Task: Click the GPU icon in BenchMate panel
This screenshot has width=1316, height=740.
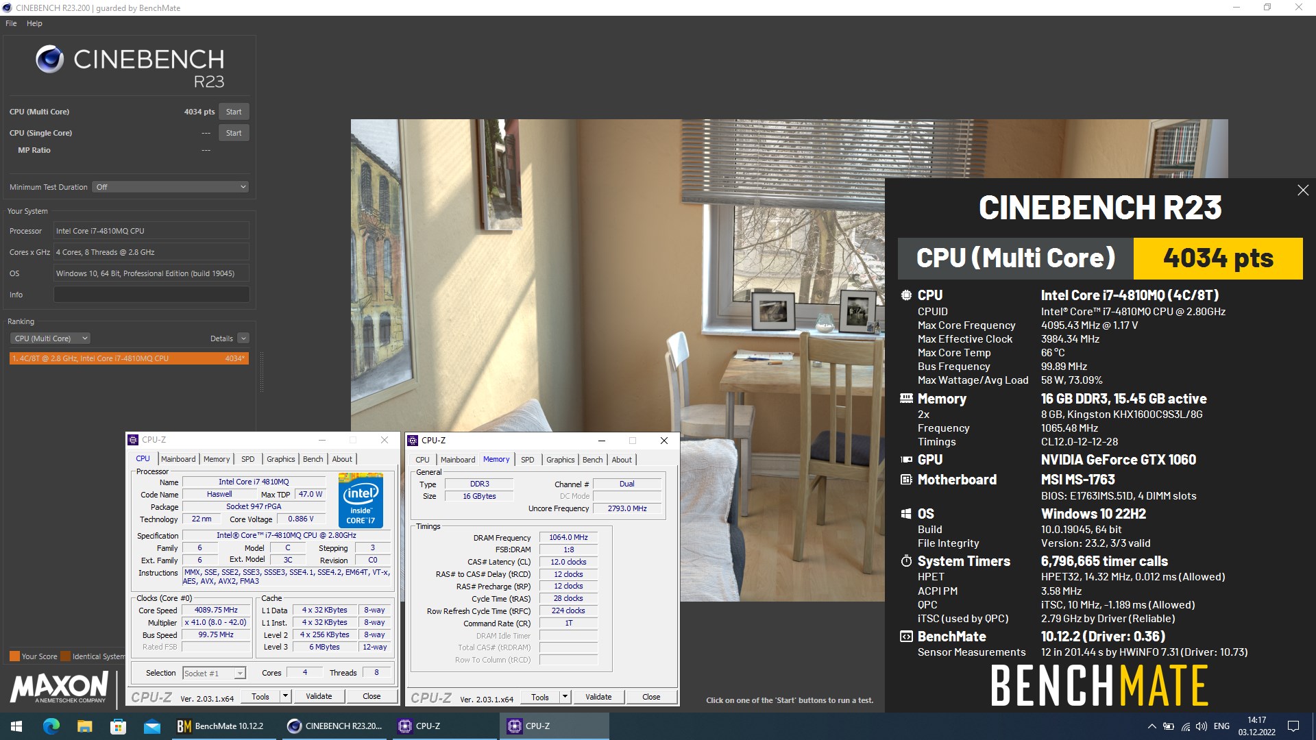Action: point(906,460)
